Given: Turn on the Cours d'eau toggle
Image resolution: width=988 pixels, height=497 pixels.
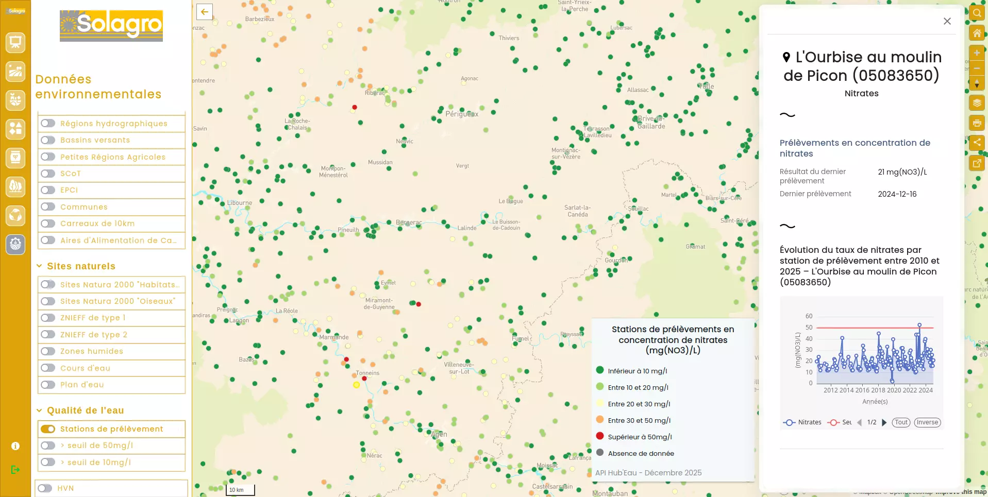Looking at the screenshot, I should [x=48, y=368].
